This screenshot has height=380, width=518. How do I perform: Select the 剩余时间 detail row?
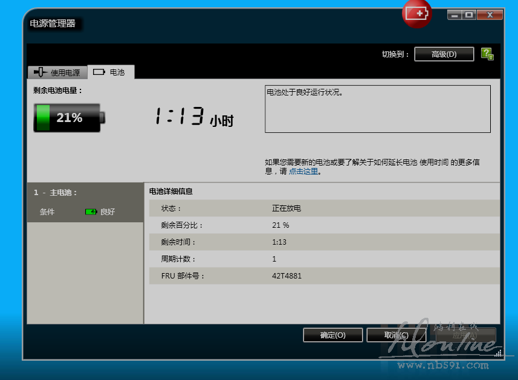pyautogui.click(x=324, y=242)
